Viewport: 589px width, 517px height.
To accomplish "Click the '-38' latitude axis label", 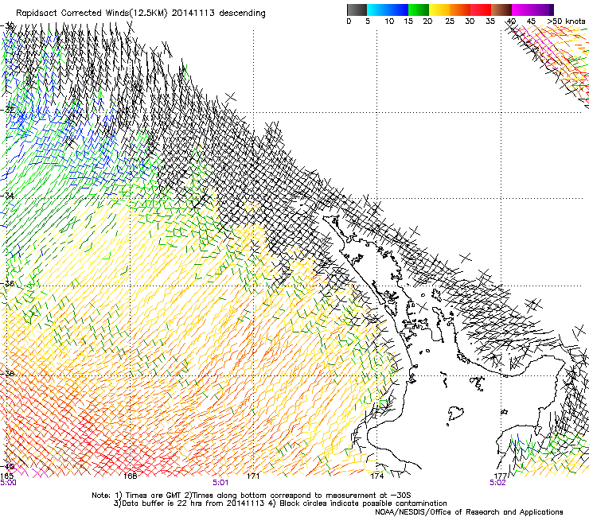I will tap(8, 374).
